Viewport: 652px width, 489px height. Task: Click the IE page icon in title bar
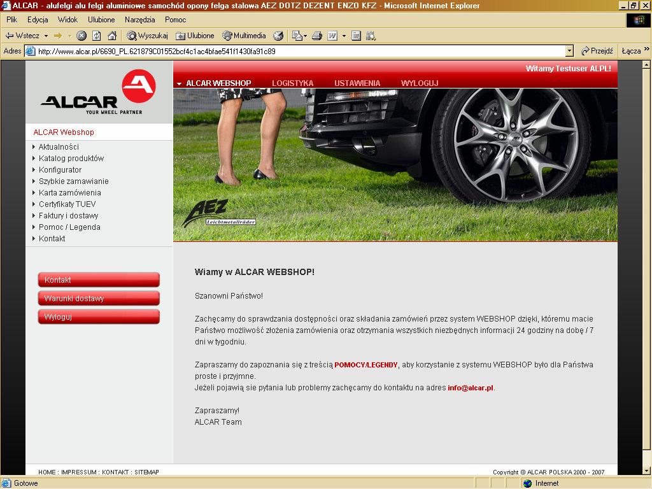tap(6, 5)
